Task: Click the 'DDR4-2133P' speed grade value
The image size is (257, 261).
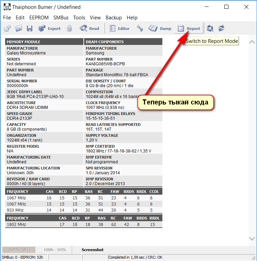Action: 19,118
